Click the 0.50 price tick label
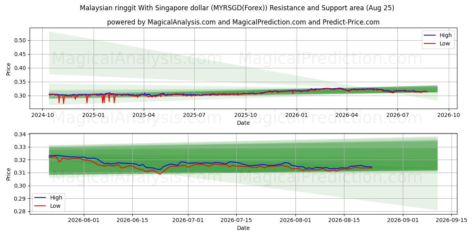Viewport: 474px width, 237px height. (x=21, y=40)
